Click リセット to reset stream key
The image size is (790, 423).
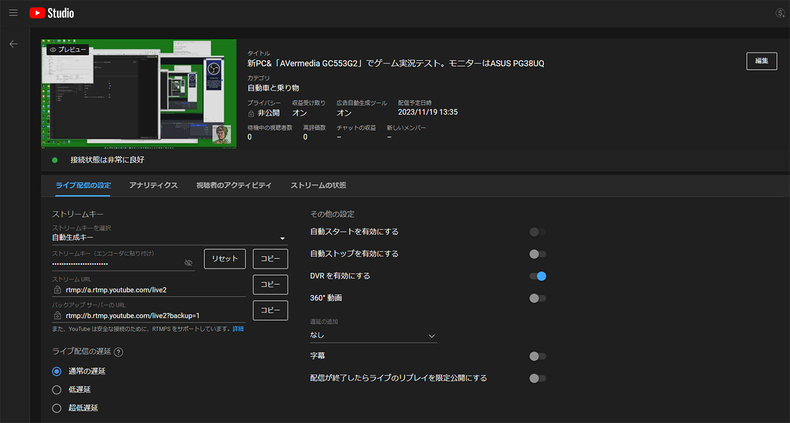coord(225,259)
